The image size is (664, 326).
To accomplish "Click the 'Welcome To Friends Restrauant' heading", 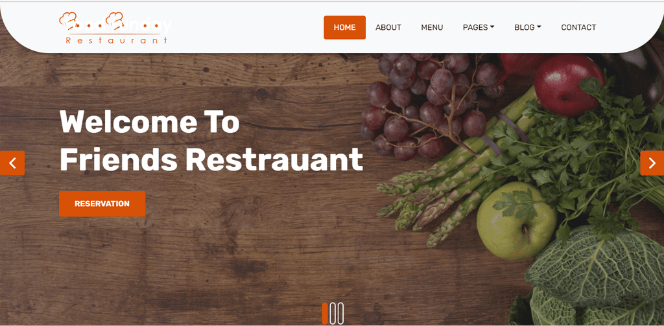I will click(211, 141).
